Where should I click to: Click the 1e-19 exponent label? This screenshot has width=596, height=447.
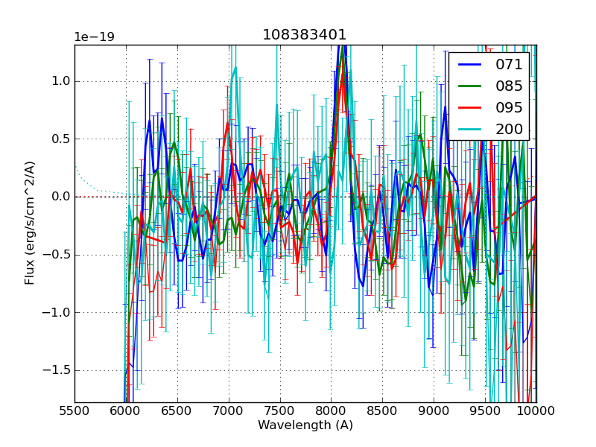pos(94,37)
